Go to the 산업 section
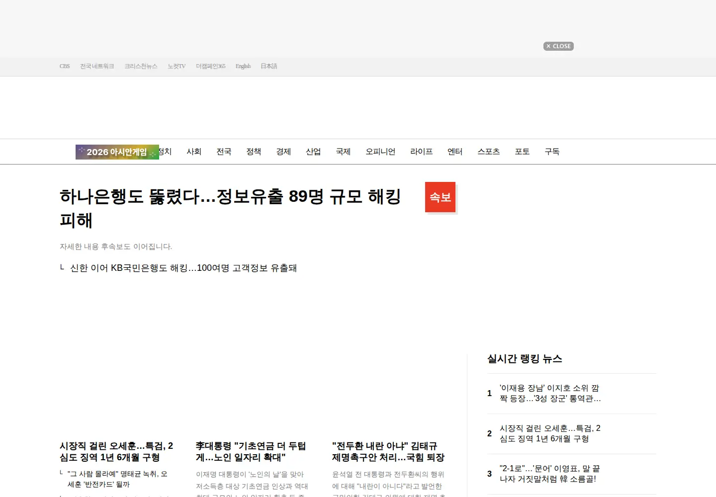 click(313, 152)
